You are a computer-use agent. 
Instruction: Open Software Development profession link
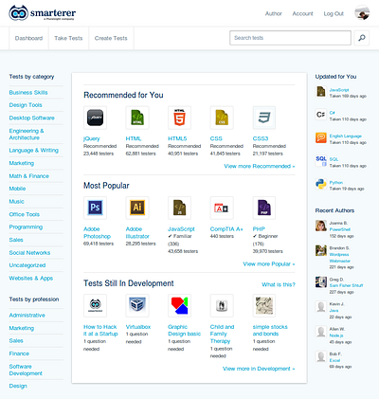tap(26, 370)
